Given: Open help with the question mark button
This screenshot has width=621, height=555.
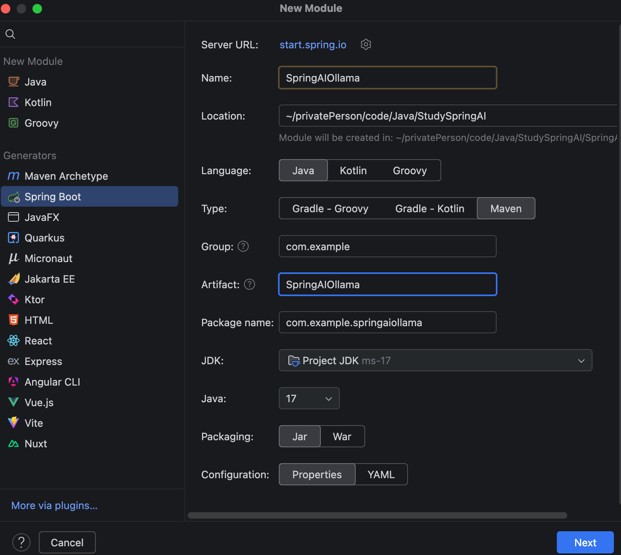Looking at the screenshot, I should (21, 542).
